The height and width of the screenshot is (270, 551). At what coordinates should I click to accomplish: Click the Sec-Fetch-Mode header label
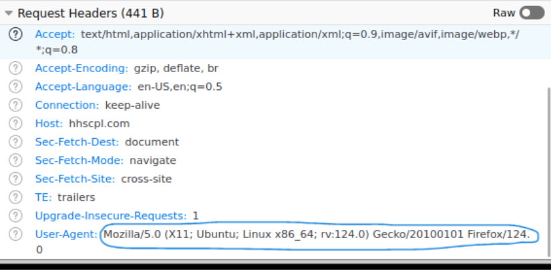[79, 161]
